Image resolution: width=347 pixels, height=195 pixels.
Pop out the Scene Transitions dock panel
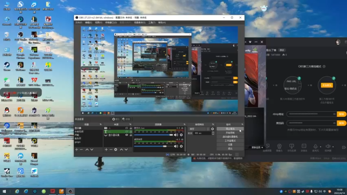(213, 124)
